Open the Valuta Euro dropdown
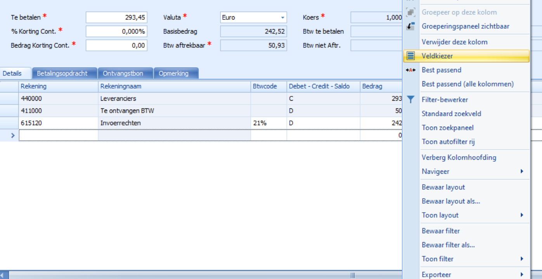The height and width of the screenshot is (279, 542). click(x=282, y=17)
